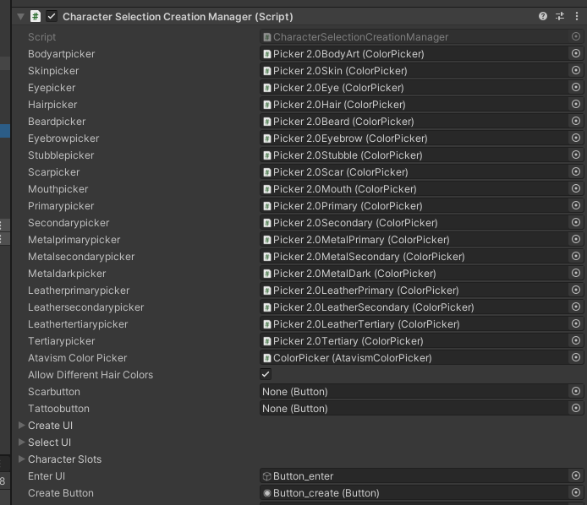Image resolution: width=587 pixels, height=505 pixels.
Task: Click the object picker for Atavism Color Picker
Action: click(576, 358)
